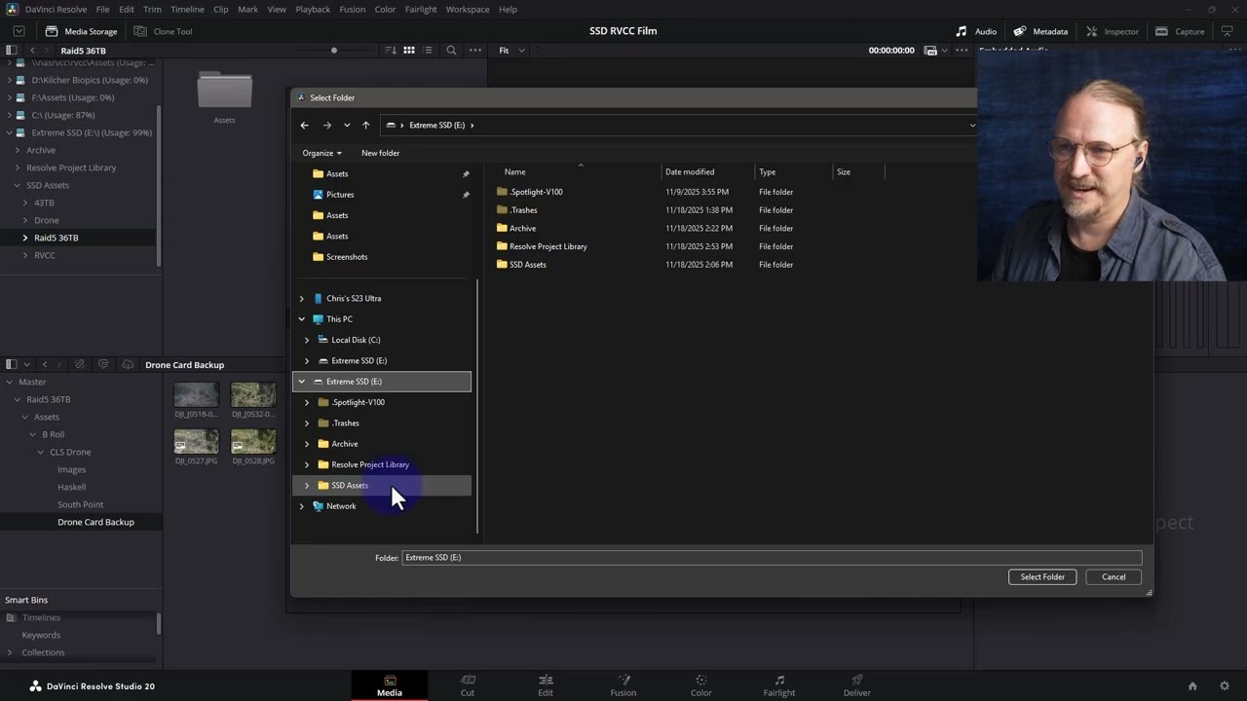Viewport: 1247px width, 701px height.
Task: Click the Cancel button in dialog
Action: pyautogui.click(x=1114, y=576)
